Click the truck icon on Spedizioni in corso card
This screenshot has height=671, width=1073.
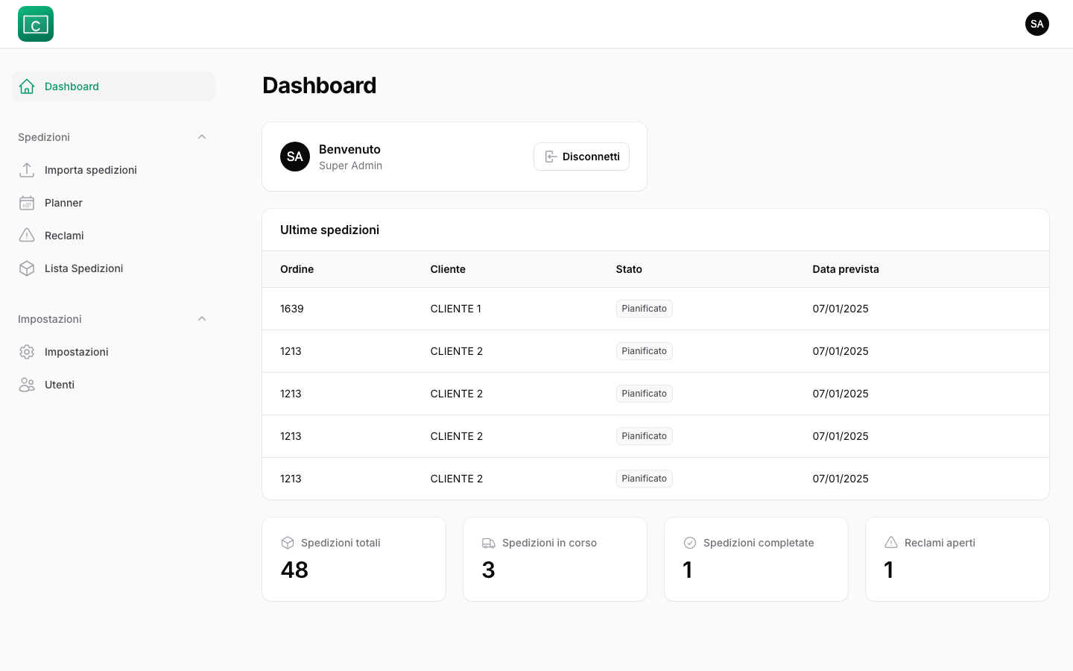pyautogui.click(x=487, y=543)
